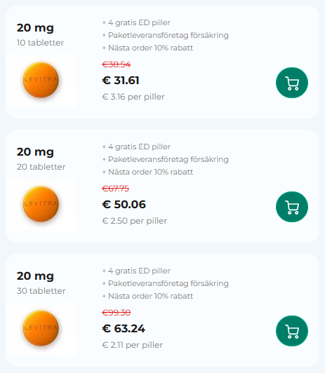Click the pill image for 10 tabletter

tap(41, 81)
